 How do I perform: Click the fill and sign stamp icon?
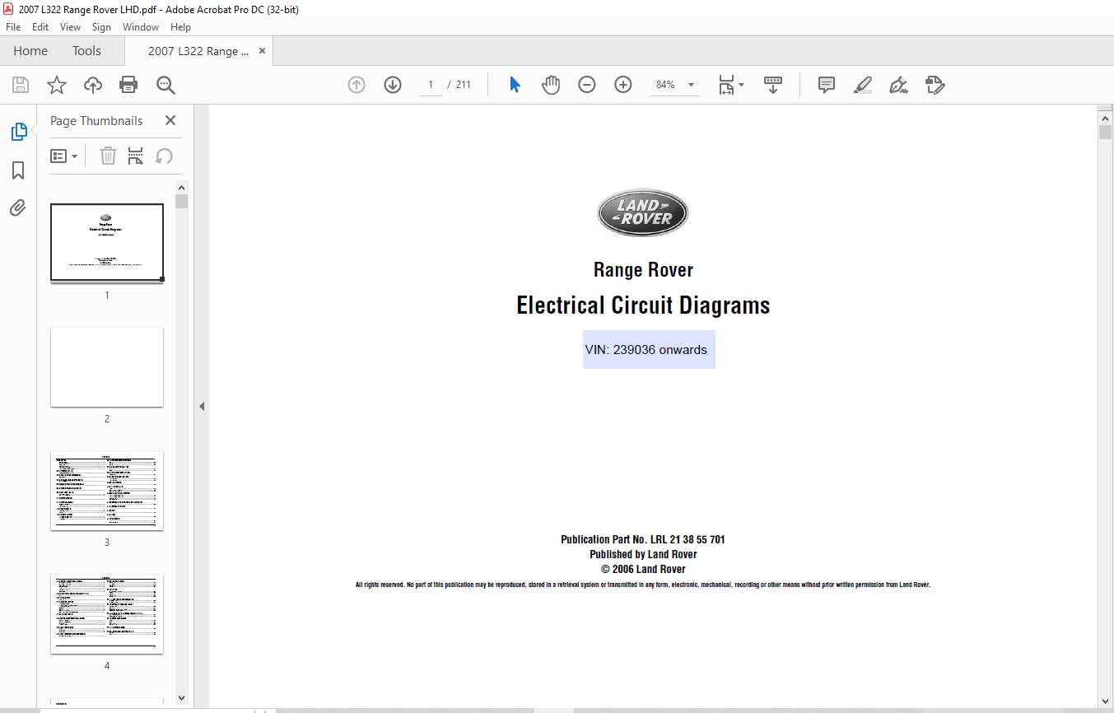935,85
